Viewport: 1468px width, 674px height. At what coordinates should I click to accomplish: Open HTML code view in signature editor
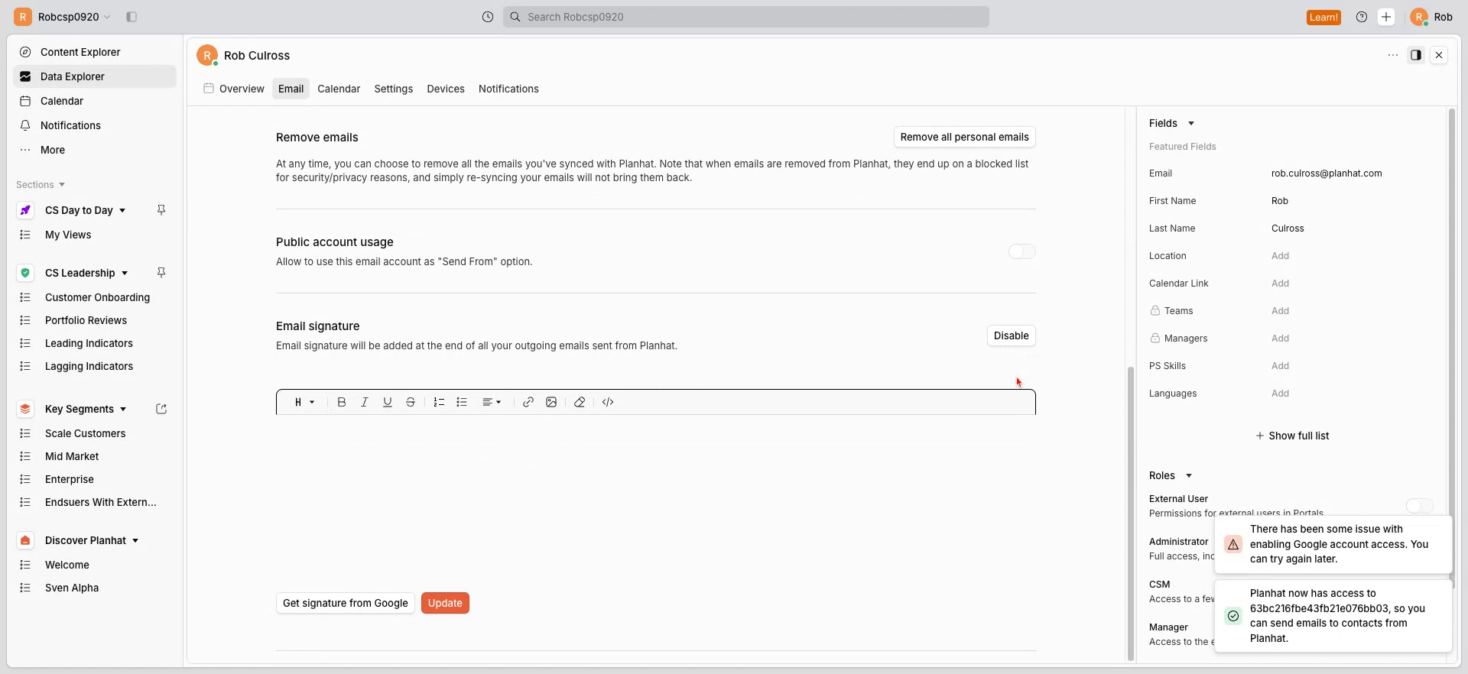608,402
